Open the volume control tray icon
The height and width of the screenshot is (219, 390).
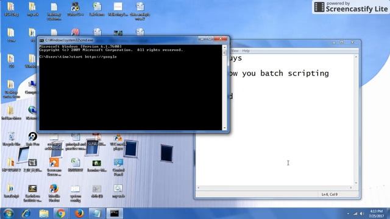(x=362, y=214)
